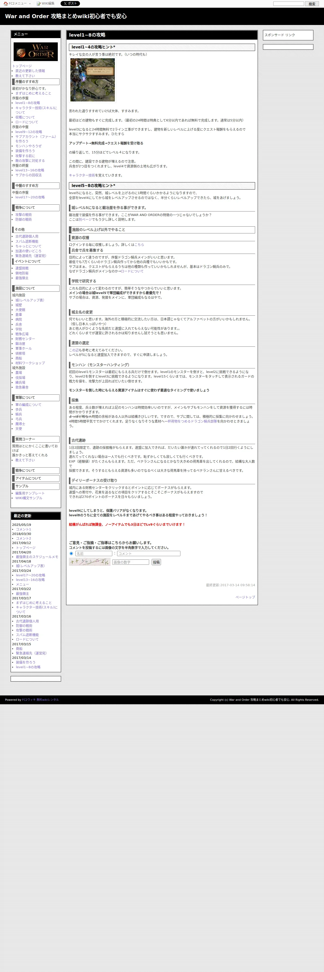Click the 検索 search button
This screenshot has height=972, width=324.
click(x=312, y=4)
